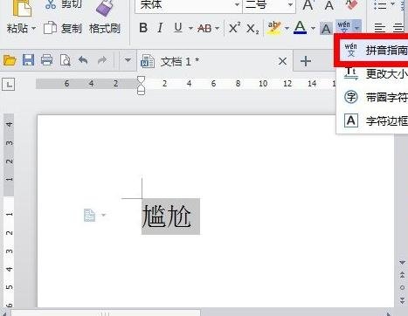Select 更改大小写 menu item
Screen dimensions: 408x316
pos(372,74)
